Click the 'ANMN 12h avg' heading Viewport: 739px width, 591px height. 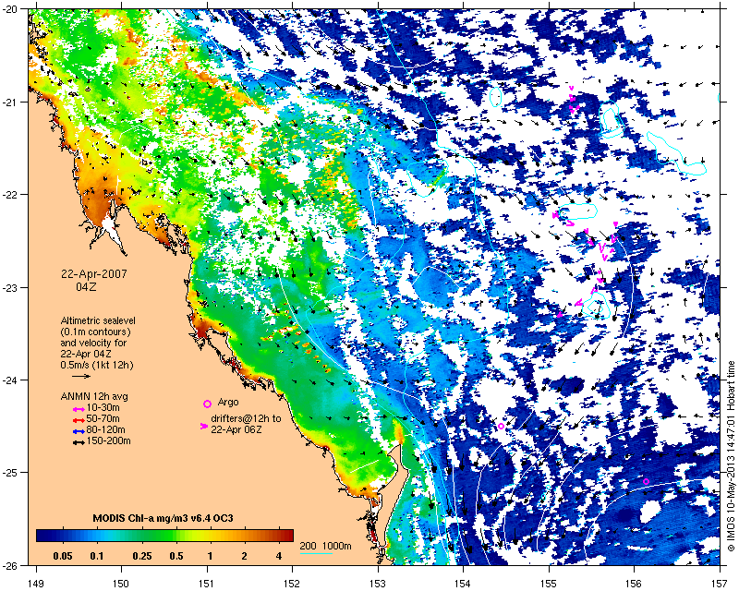pyautogui.click(x=94, y=396)
